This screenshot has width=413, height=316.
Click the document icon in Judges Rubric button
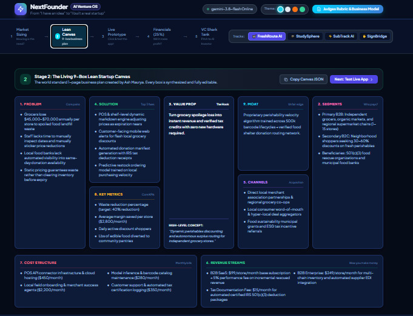pyautogui.click(x=319, y=9)
